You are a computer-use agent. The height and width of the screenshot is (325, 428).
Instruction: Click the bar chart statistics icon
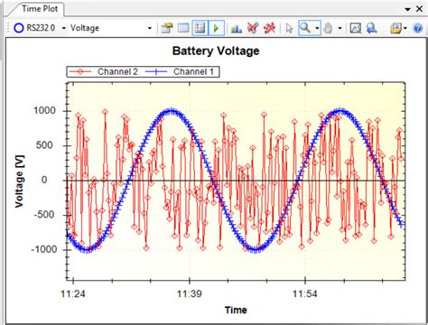pos(237,28)
